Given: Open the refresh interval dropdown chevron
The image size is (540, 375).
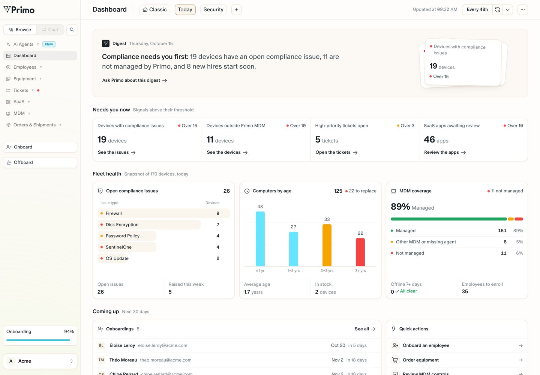Looking at the screenshot, I should click(x=508, y=10).
